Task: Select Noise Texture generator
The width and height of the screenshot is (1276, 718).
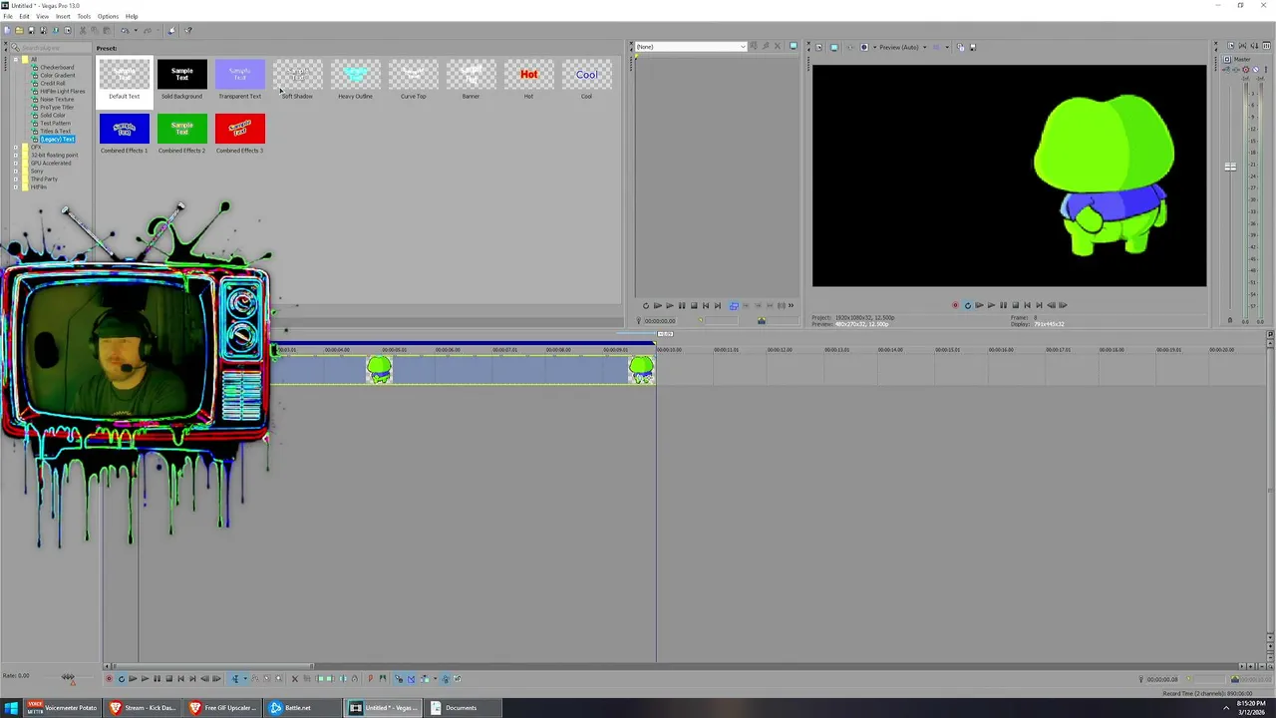Action: [x=57, y=100]
